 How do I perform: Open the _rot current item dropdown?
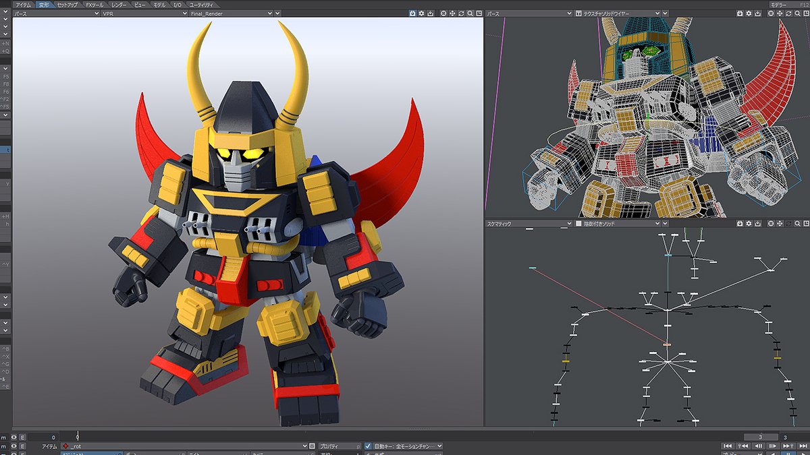coord(184,446)
